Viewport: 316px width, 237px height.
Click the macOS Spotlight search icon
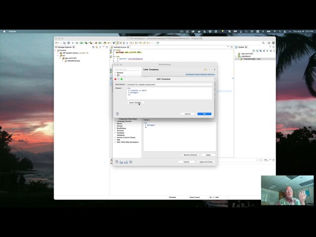pyautogui.click(x=280, y=32)
